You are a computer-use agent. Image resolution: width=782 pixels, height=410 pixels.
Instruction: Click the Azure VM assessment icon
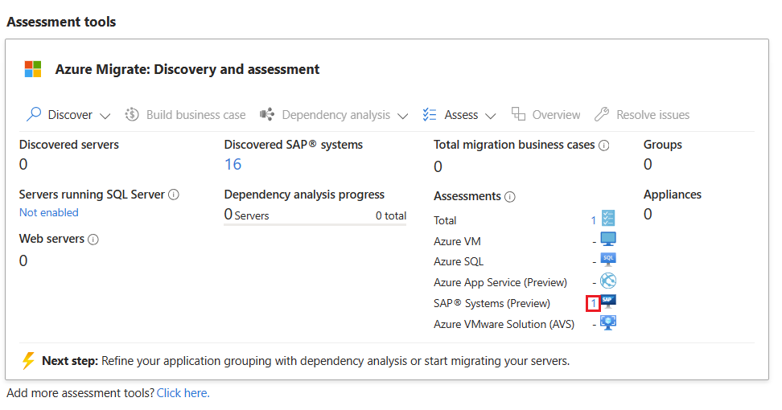[608, 240]
